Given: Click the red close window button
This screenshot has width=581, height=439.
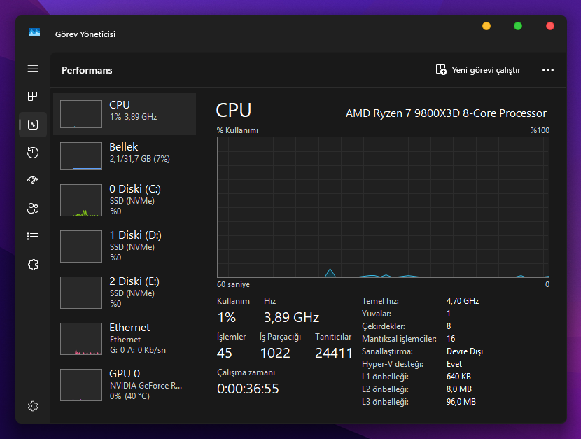Looking at the screenshot, I should tap(550, 26).
